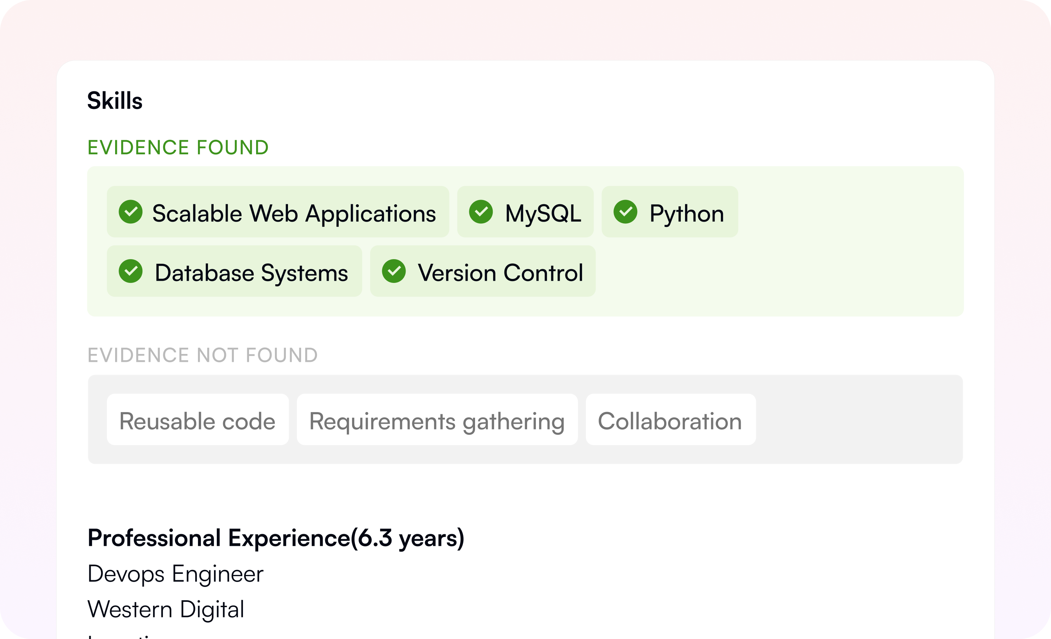Click the checkmark icon beside Scalable Web Applications
Screen dimensions: 1051x639
point(130,212)
